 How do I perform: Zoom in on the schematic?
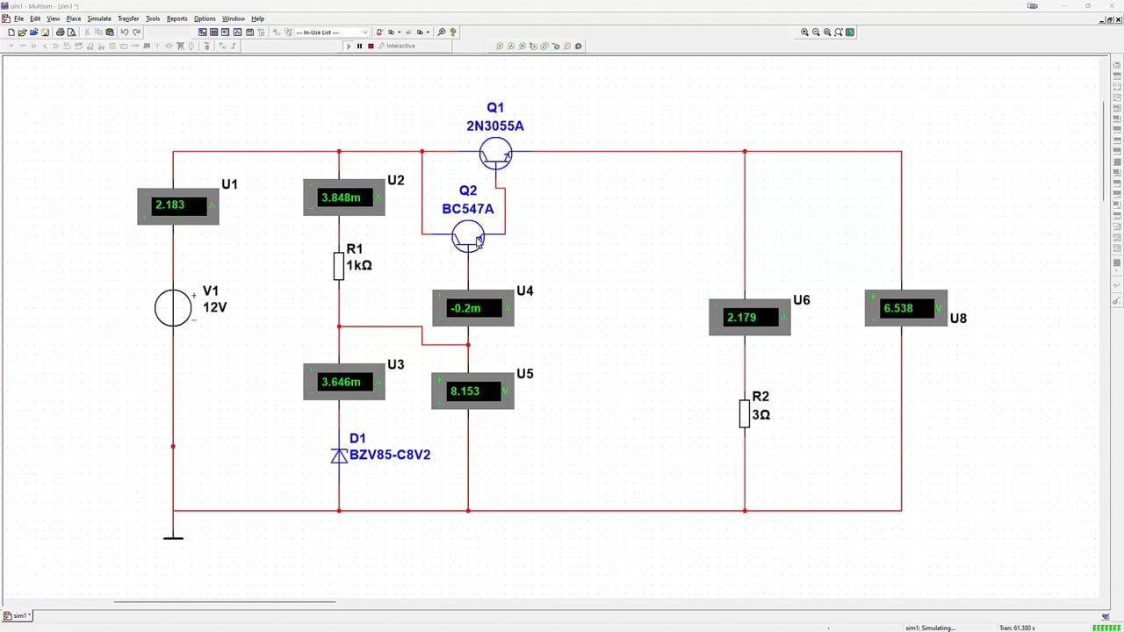point(804,32)
